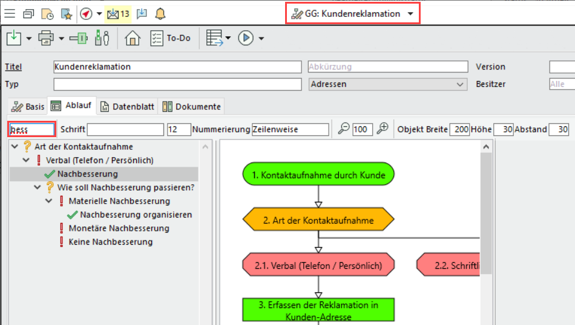575x325 pixels.
Task: Go to home via house icon
Action: tap(132, 38)
